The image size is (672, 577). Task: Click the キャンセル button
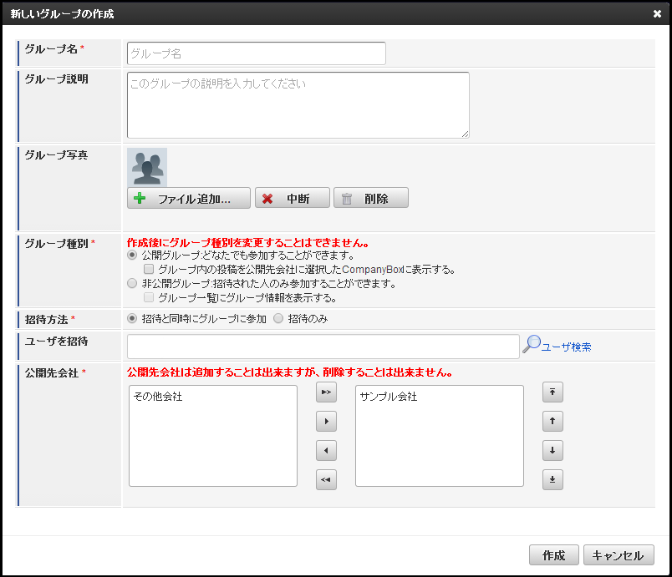coord(619,555)
